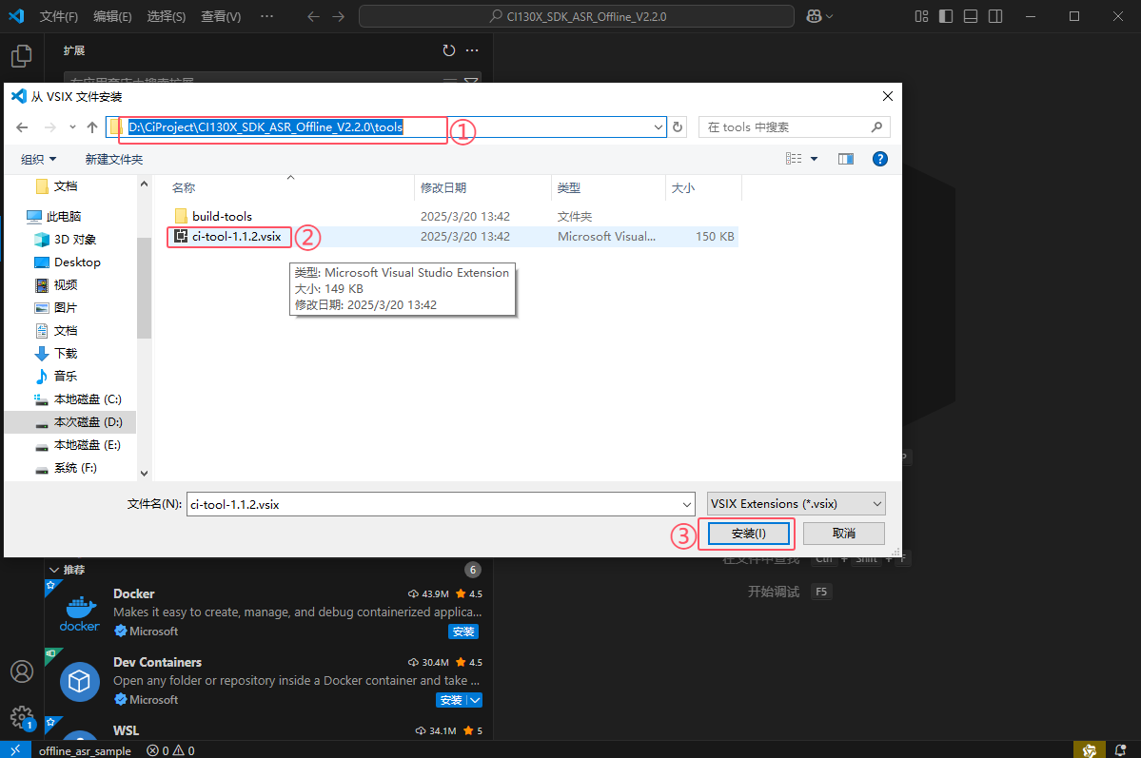Open the VS Code command center search

tap(577, 16)
